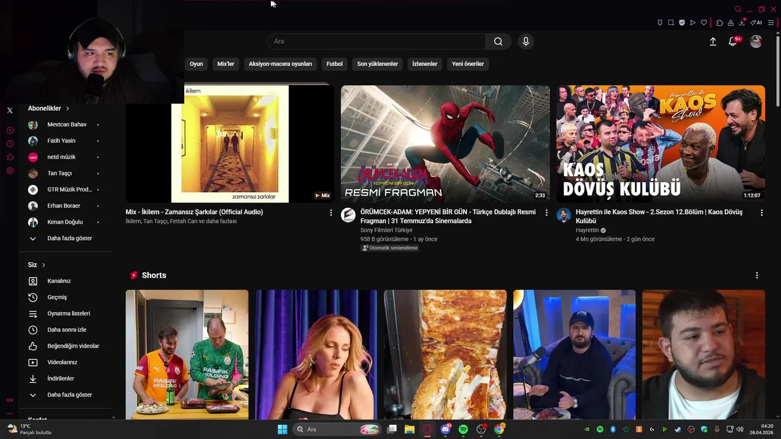Open Extensions cube icon in Opera sidebar
This screenshot has width=781, height=439.
pos(10,157)
